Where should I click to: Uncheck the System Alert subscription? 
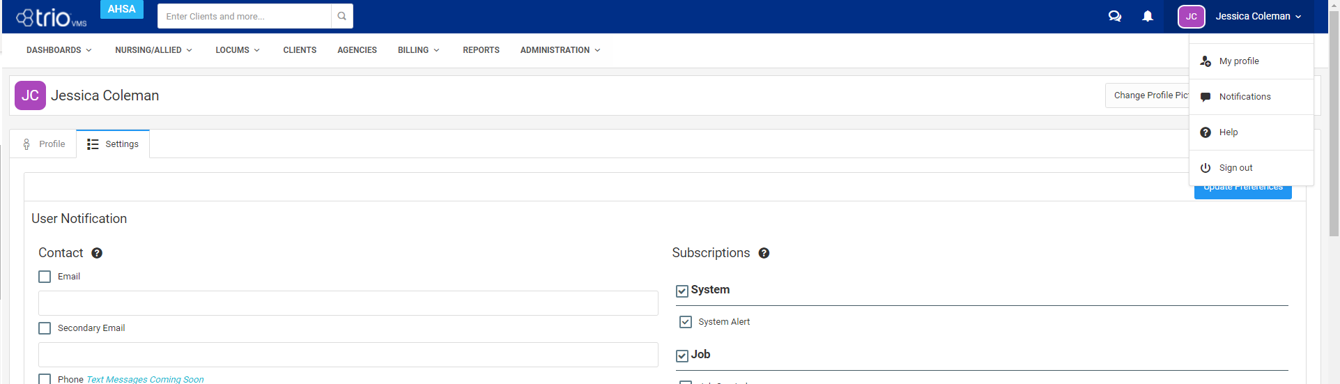tap(686, 322)
